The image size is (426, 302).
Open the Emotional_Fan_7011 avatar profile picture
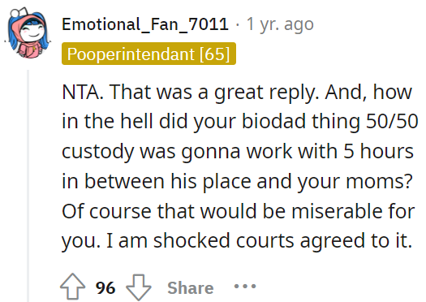point(27,32)
